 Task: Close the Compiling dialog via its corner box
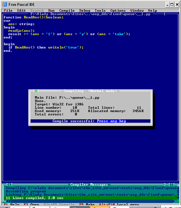(36, 91)
